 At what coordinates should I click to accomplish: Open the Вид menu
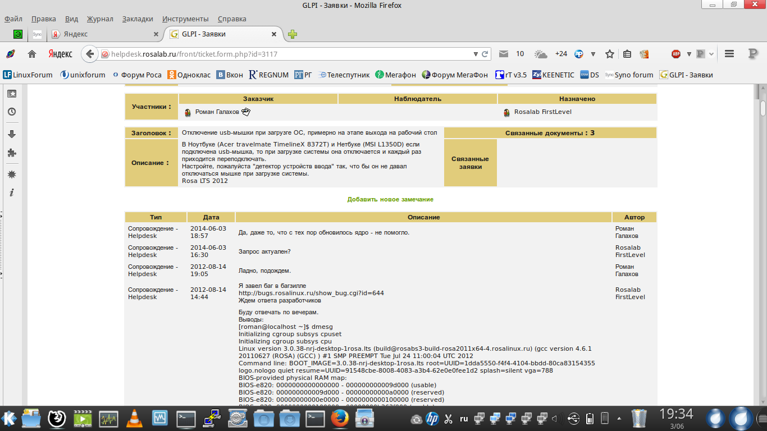[71, 19]
